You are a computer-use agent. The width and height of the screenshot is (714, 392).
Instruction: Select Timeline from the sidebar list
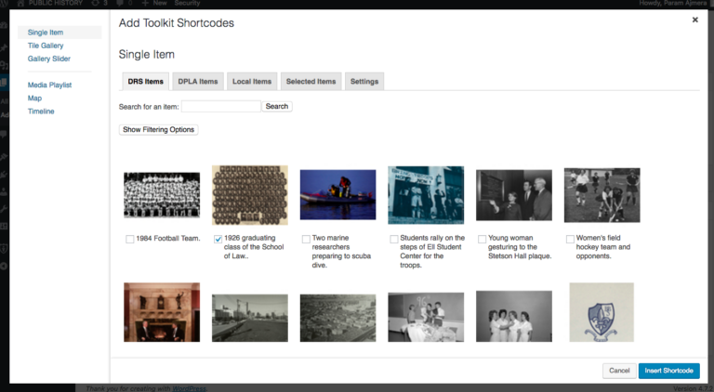41,111
